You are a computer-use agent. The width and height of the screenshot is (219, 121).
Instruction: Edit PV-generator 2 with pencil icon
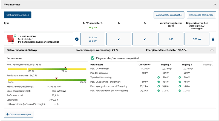[119, 39]
